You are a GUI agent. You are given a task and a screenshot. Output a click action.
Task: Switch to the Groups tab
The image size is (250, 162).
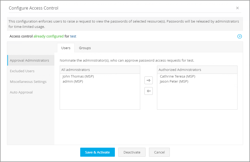[x=85, y=48]
